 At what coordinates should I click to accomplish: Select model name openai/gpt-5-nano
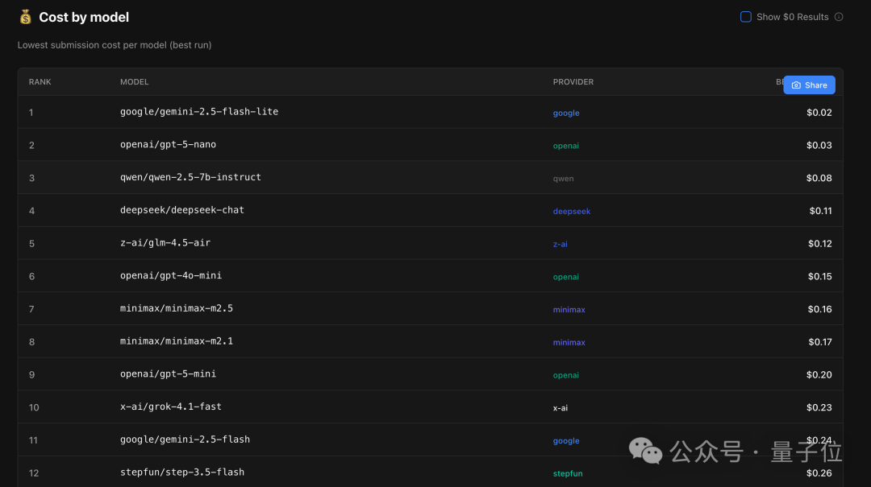pos(169,144)
